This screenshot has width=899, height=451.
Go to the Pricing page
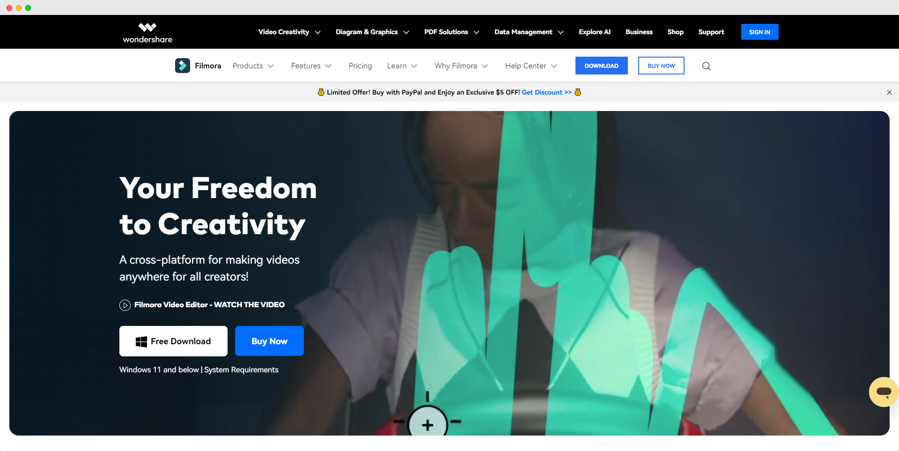[x=360, y=66]
